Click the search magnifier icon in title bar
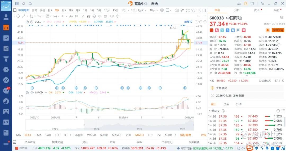The height and width of the screenshot is (151, 286). [30, 4]
